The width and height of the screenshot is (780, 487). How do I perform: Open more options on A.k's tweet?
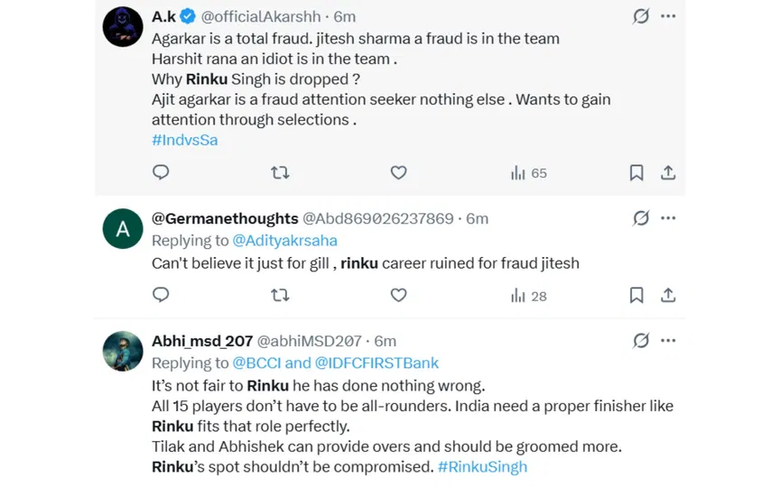coord(668,16)
